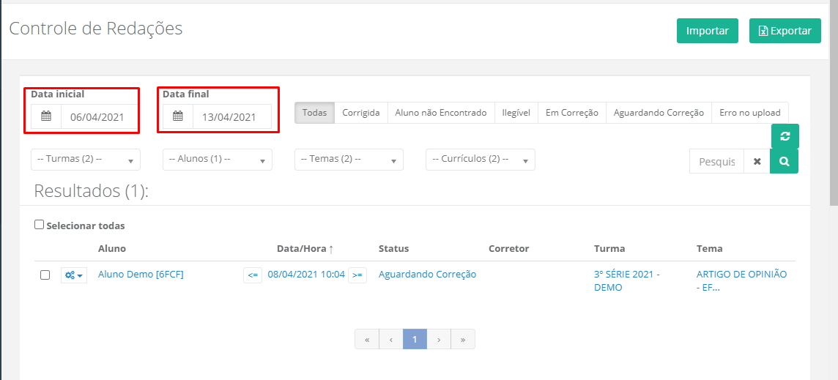
Task: Open gear actions menu for Aluno Demo
Action: pyautogui.click(x=74, y=275)
